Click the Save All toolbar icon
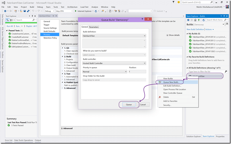231x144 pixels. [28, 11]
